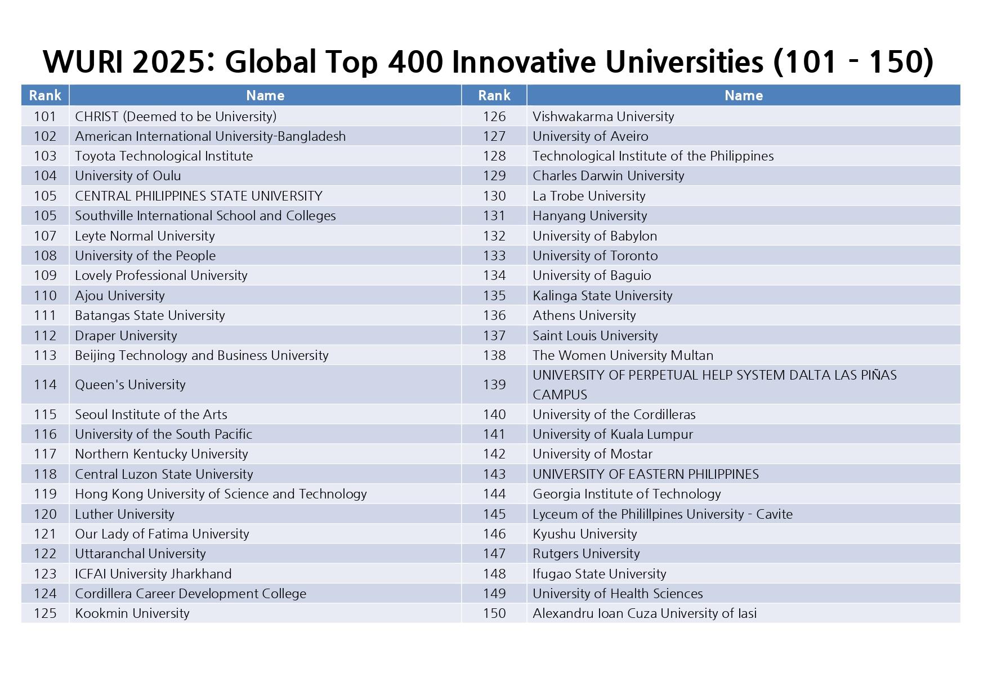Select Hong Kong University of Science and Technology
The image size is (988, 699).
(221, 494)
